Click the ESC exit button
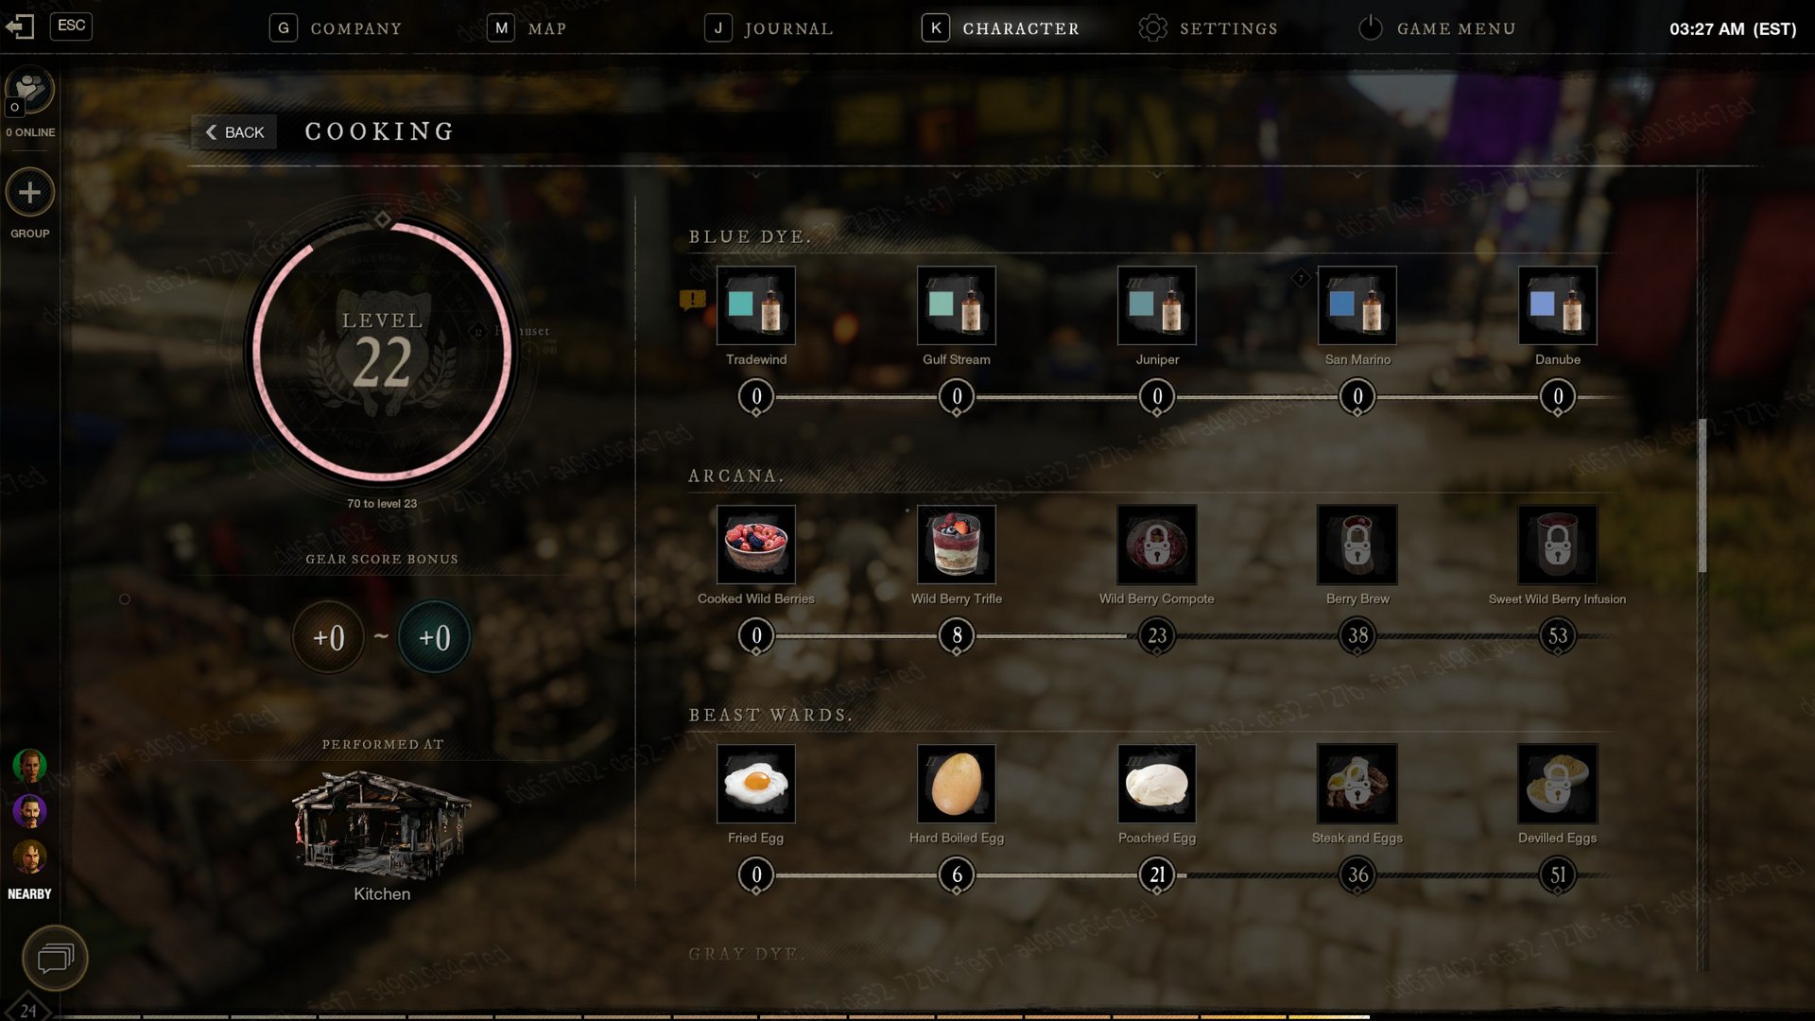Screen dimensions: 1815x1021 pyautogui.click(x=71, y=26)
